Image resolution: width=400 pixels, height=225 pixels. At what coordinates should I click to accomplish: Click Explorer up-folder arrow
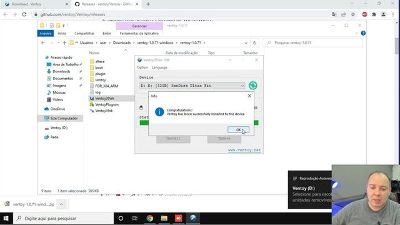64,43
